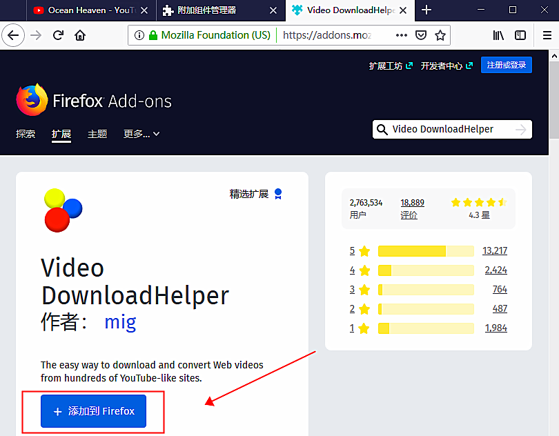Expand the 更多… dropdown menu
This screenshot has height=436, width=559.
click(141, 134)
